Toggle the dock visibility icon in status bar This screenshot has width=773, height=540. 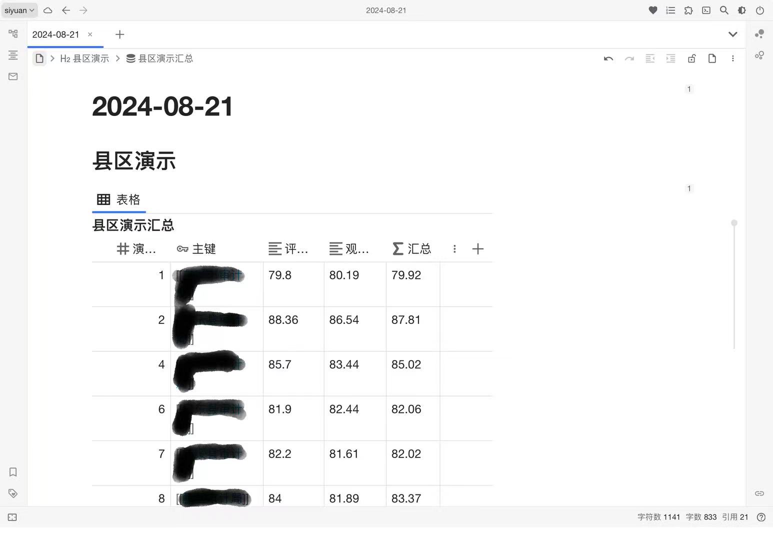click(x=12, y=517)
